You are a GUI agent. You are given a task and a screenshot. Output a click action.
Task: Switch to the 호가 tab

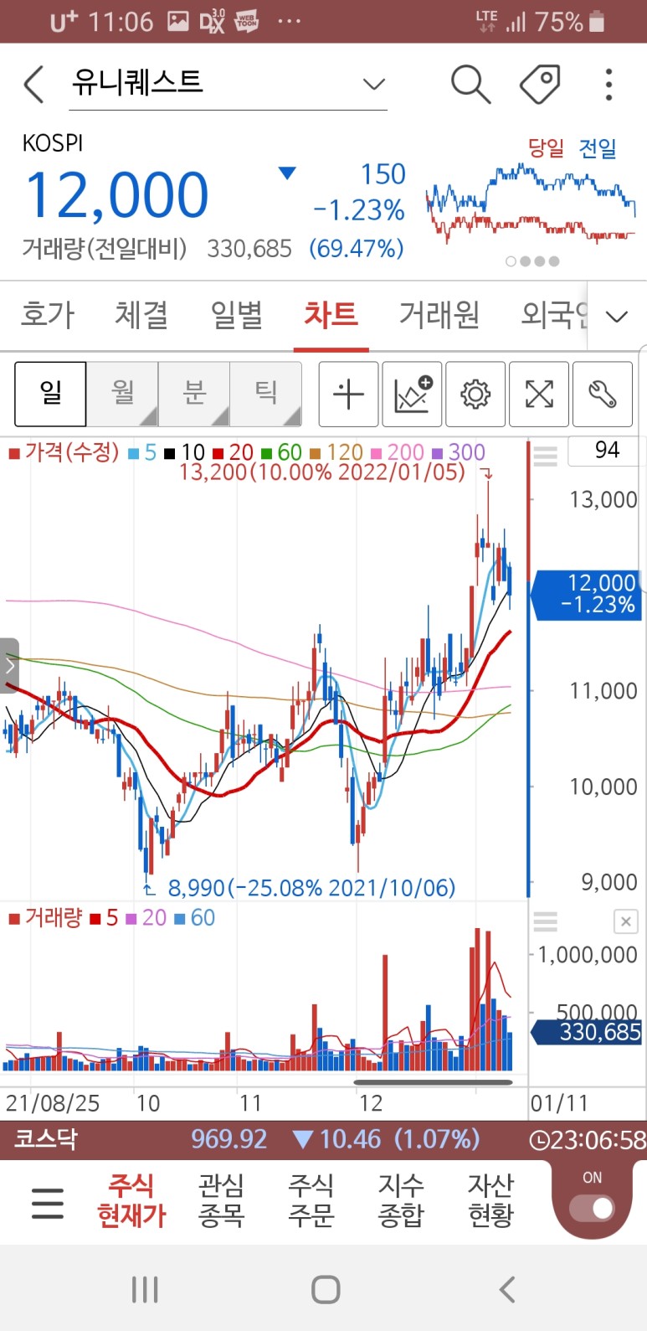(48, 315)
